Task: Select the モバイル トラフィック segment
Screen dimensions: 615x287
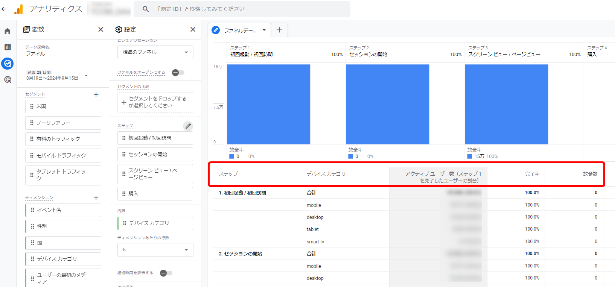Action: coord(63,155)
